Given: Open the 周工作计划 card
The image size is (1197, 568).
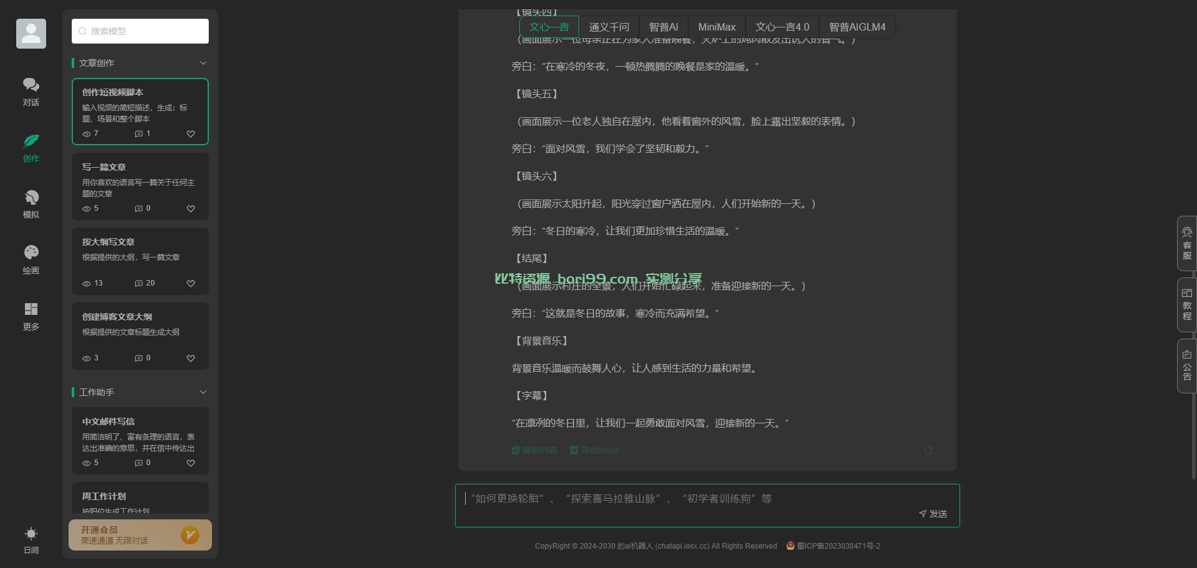Looking at the screenshot, I should (x=140, y=498).
